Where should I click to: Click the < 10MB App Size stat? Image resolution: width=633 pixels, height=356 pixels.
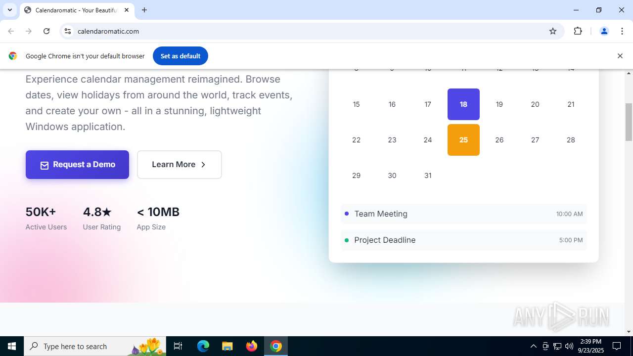tap(158, 218)
